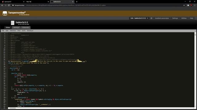The width and height of the screenshot is (197, 110).
Task: Collapse code fold at line 33
Action: (x=6, y=89)
